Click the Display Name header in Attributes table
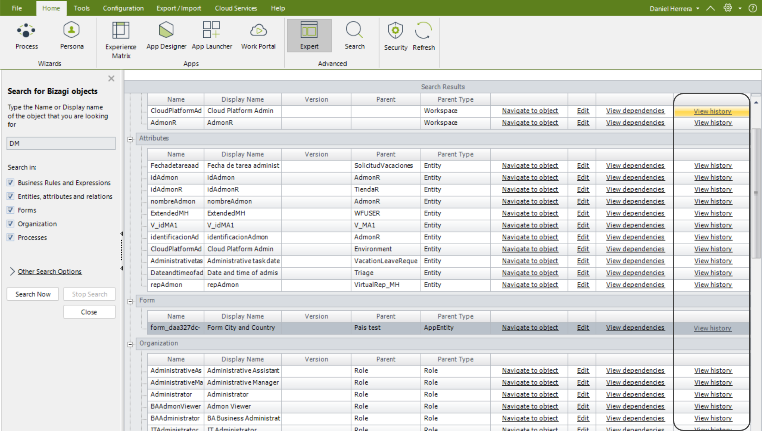This screenshot has width=762, height=431. point(242,154)
